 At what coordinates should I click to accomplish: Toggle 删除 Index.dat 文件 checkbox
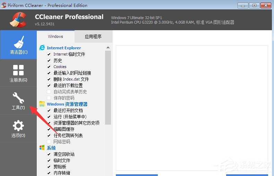tap(49, 79)
